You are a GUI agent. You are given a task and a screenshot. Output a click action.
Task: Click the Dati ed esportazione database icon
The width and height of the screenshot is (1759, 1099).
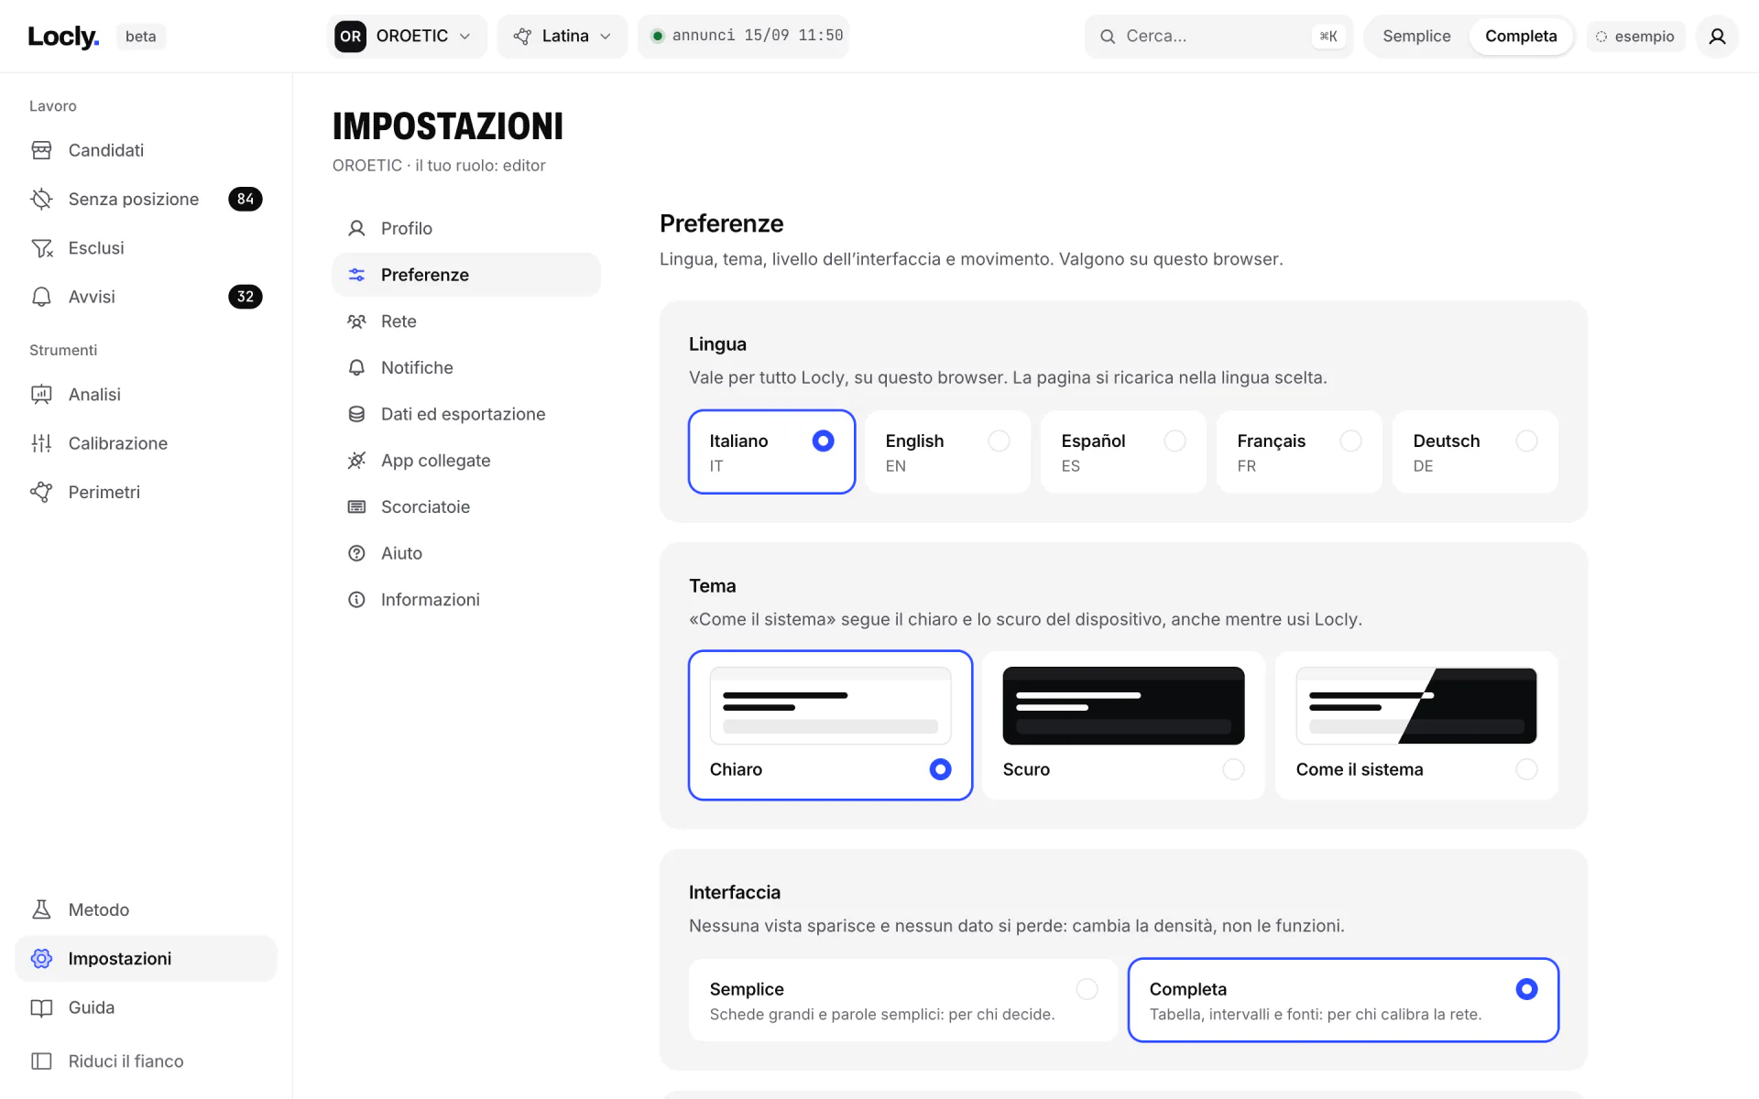[356, 414]
